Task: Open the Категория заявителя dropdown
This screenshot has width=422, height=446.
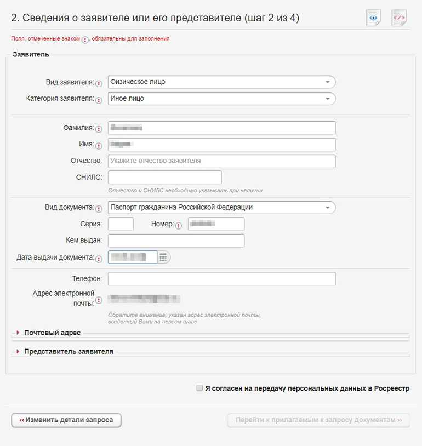Action: (x=221, y=99)
